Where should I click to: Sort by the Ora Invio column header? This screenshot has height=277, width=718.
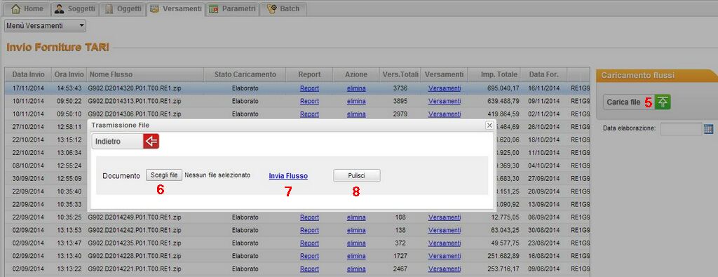[69, 74]
